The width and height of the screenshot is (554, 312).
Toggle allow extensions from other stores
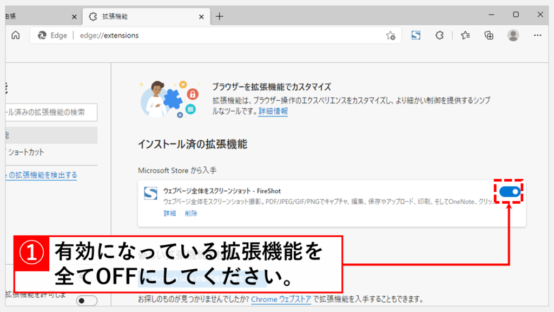[86, 301]
